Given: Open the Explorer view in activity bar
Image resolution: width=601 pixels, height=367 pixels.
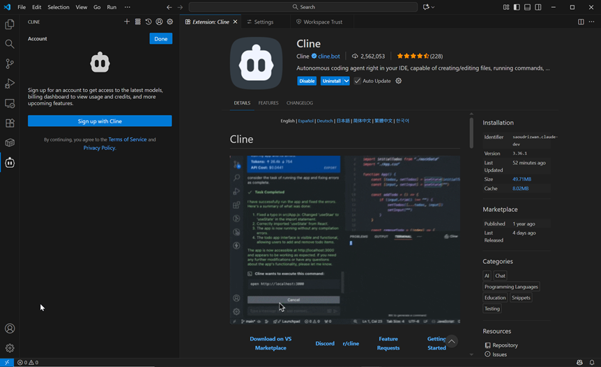Looking at the screenshot, I should (10, 24).
